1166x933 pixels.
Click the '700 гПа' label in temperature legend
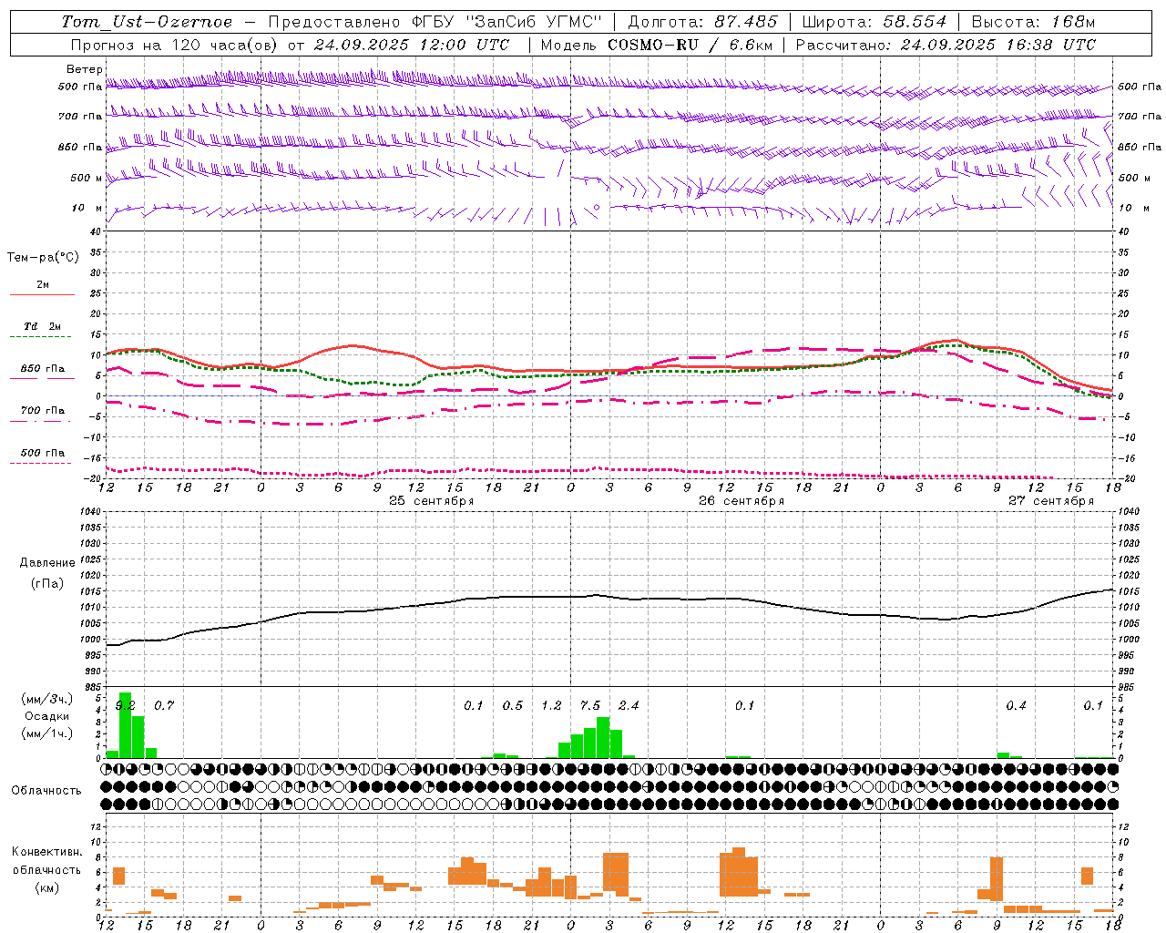[x=43, y=410]
